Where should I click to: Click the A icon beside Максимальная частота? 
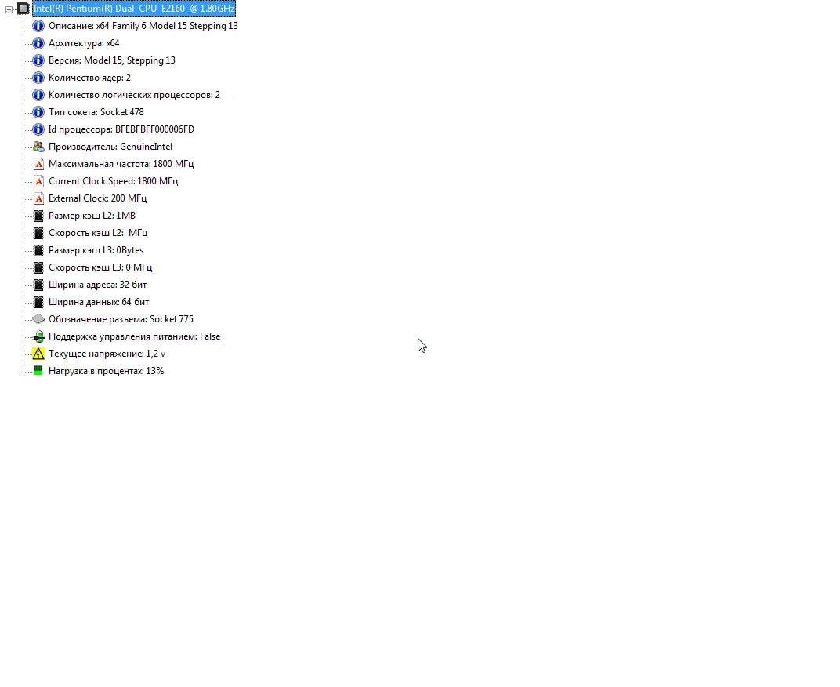pos(38,164)
